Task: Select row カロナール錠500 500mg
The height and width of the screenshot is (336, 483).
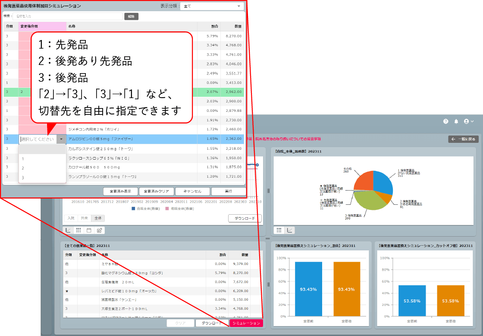Action: click(124, 167)
